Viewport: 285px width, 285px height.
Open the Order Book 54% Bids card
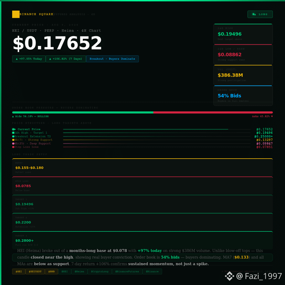(243, 95)
